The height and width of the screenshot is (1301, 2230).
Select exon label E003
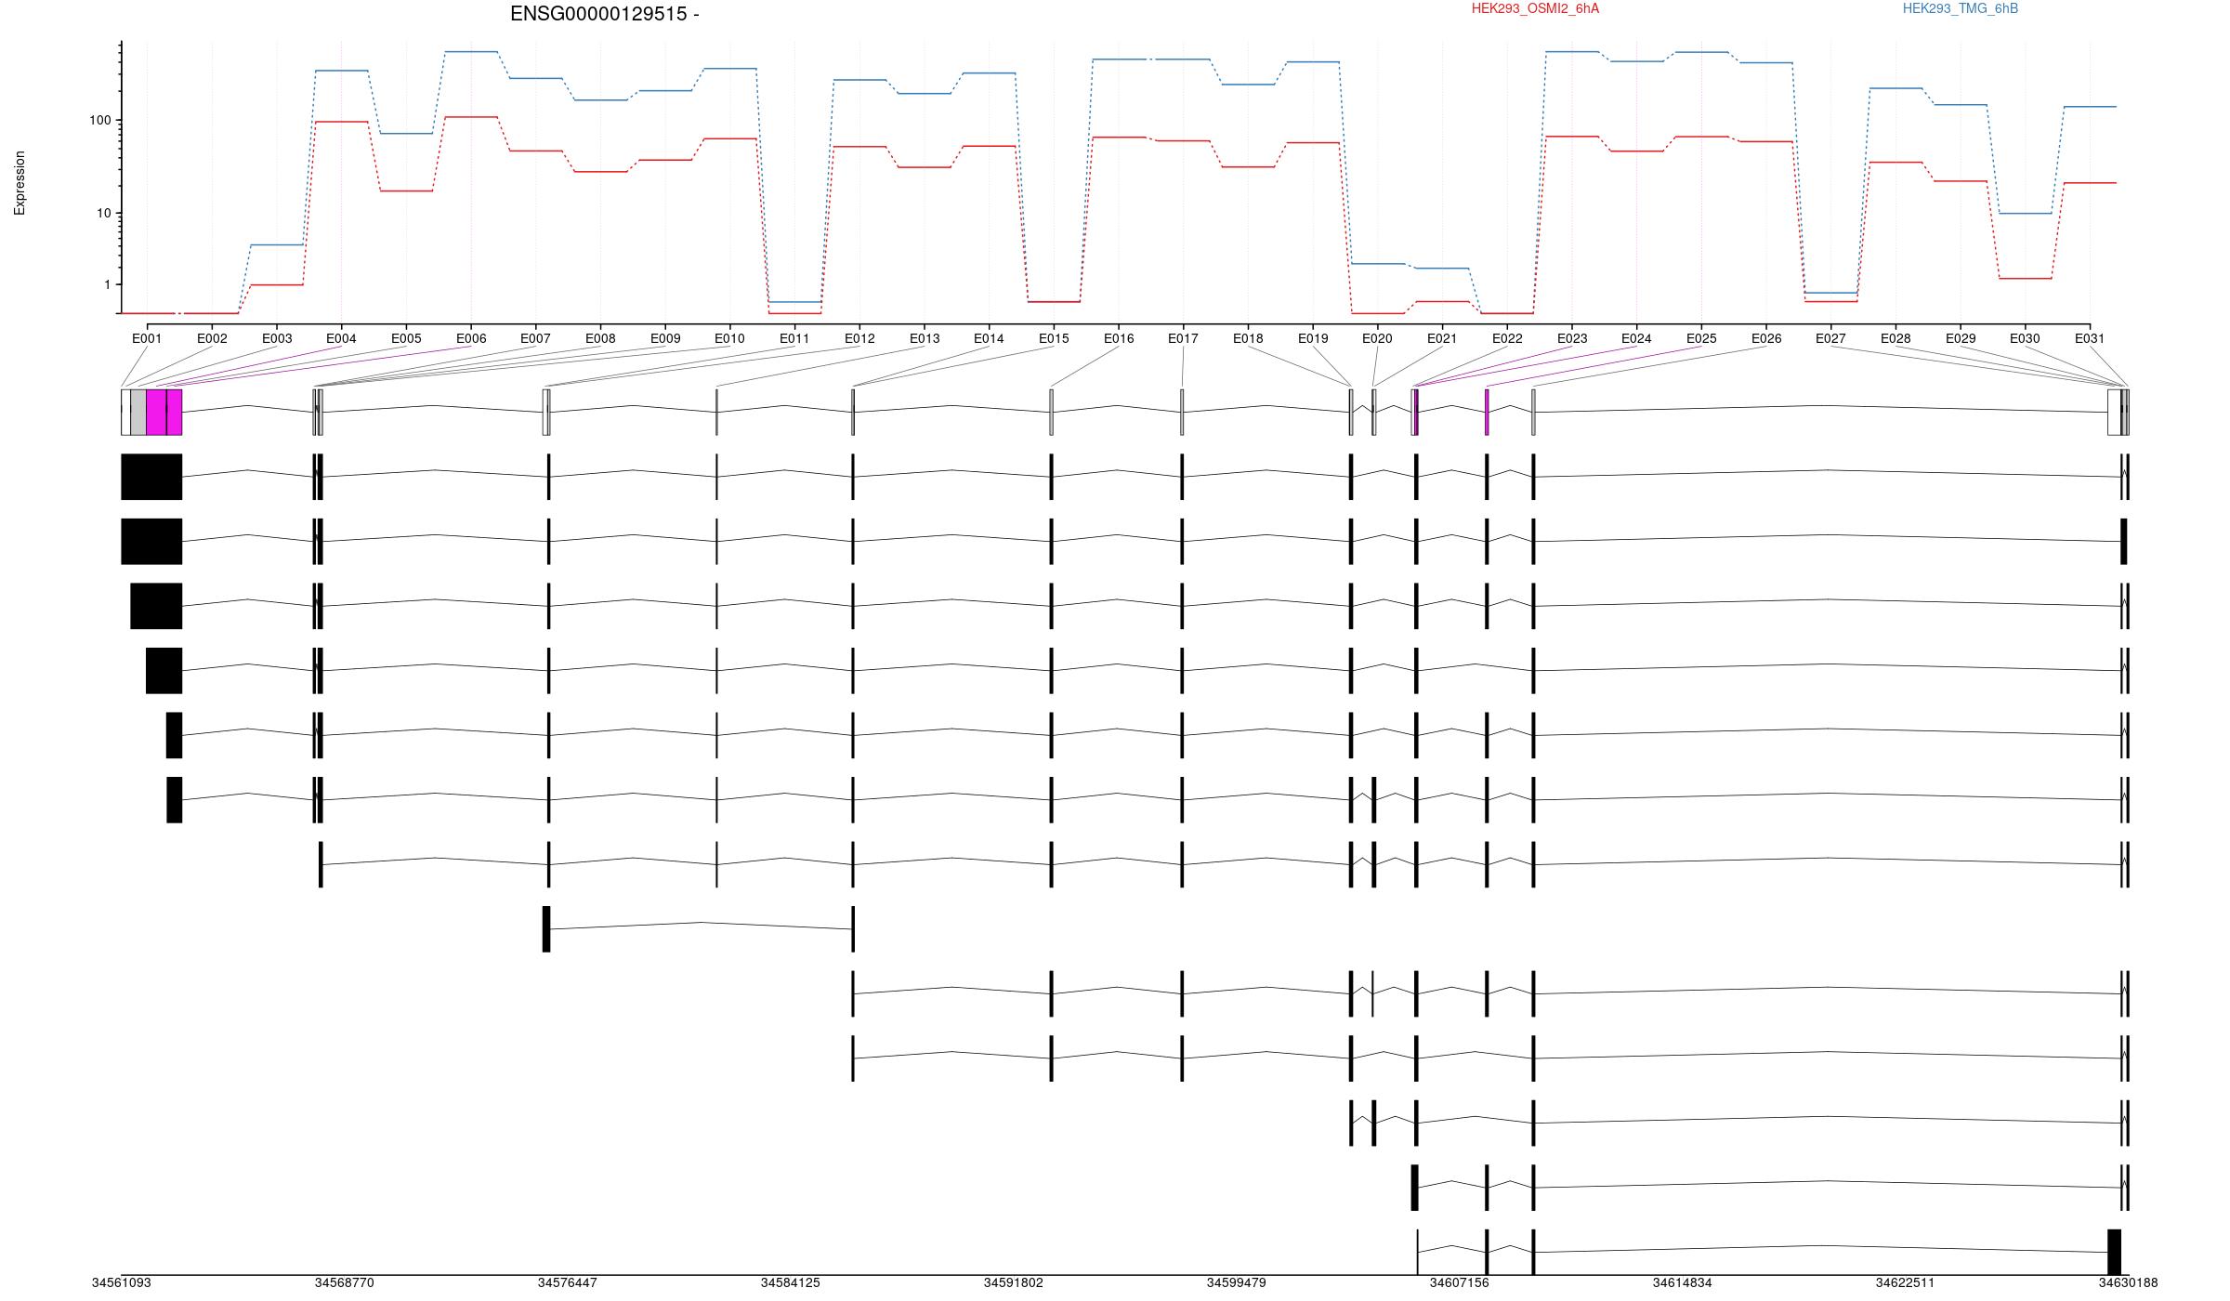coord(277,338)
